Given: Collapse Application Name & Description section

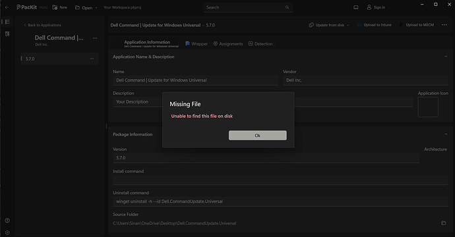Looking at the screenshot, I should click(x=446, y=57).
